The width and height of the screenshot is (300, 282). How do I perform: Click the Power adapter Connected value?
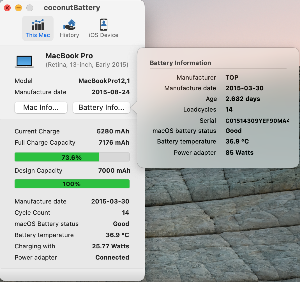coord(112,258)
